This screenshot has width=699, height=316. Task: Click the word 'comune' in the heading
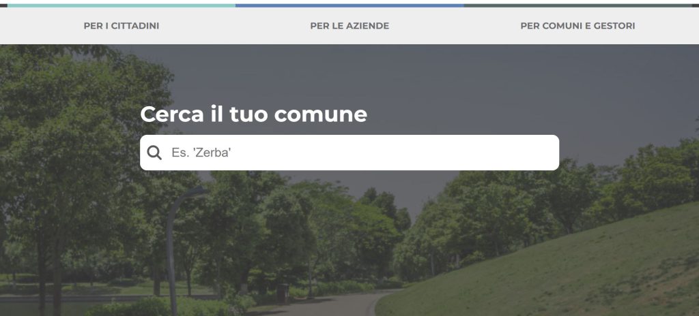(x=321, y=115)
